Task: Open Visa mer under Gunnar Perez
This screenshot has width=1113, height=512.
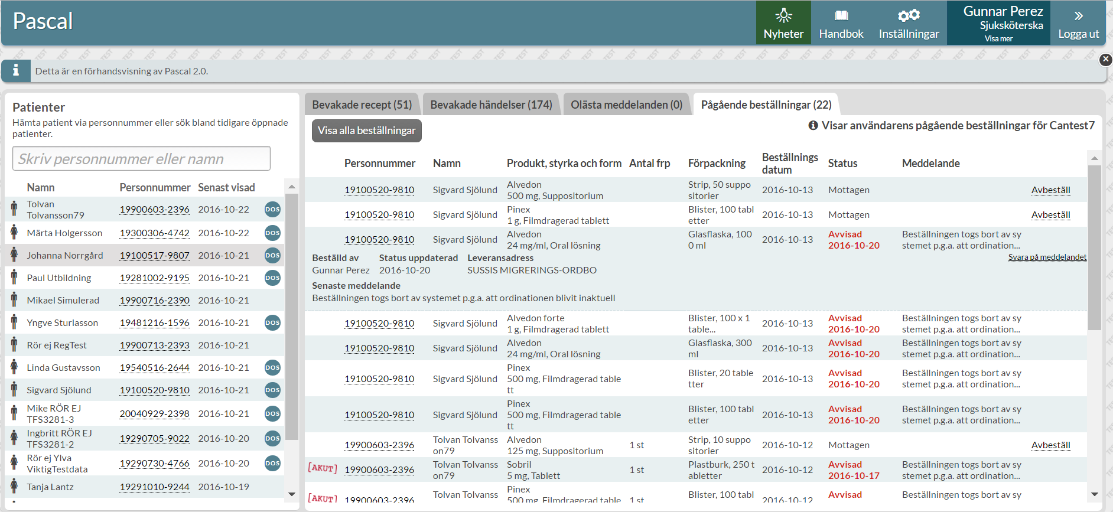Action: 998,38
